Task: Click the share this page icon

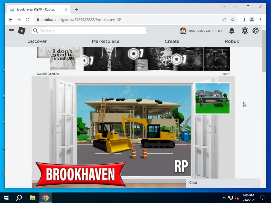Action: [224, 20]
